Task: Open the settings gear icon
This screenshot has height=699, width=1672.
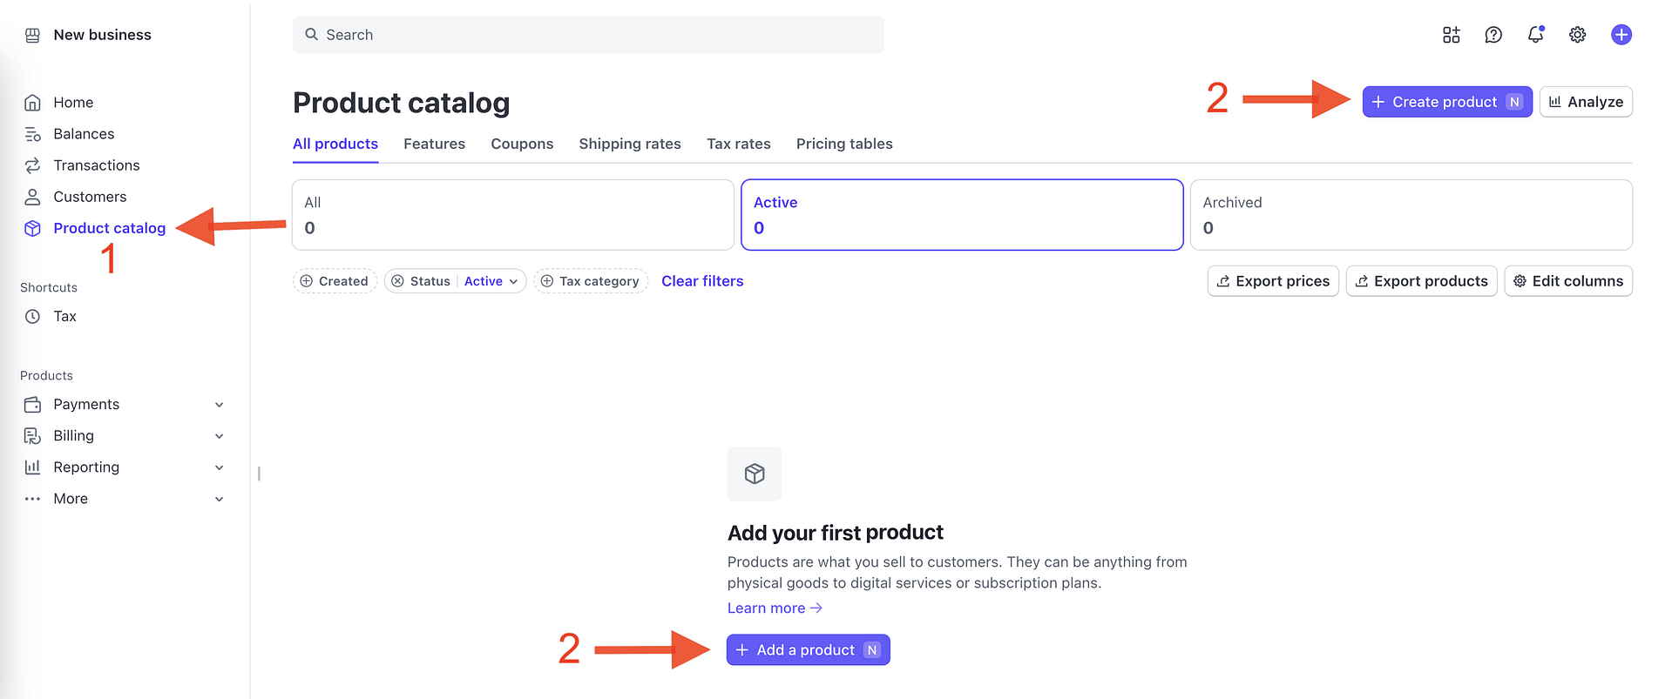Action: click(x=1577, y=35)
